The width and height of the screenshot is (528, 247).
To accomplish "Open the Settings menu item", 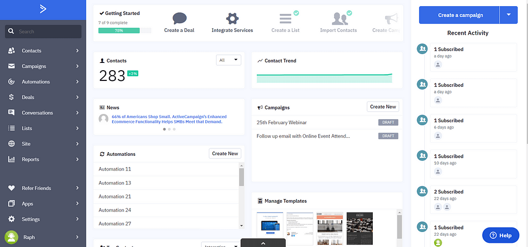I will tap(43, 219).
